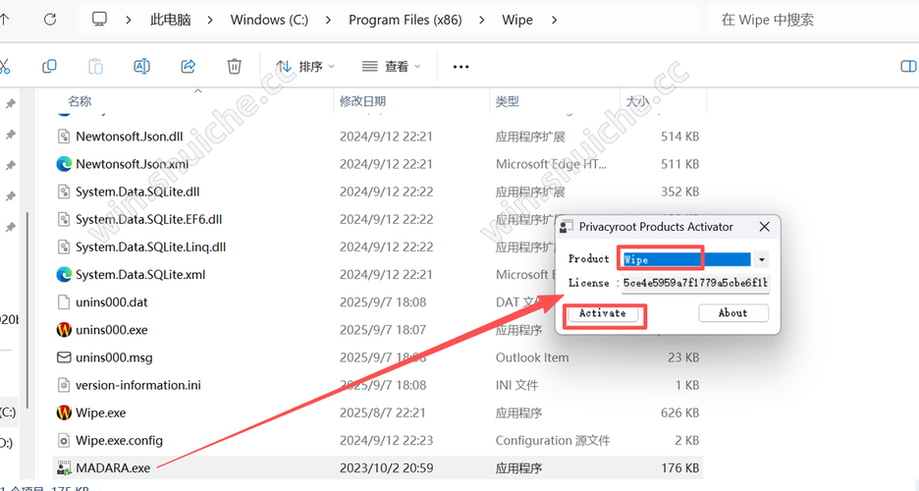Click the Edge icon of Newtonsoft.Json.xml
The width and height of the screenshot is (919, 491).
pos(63,164)
